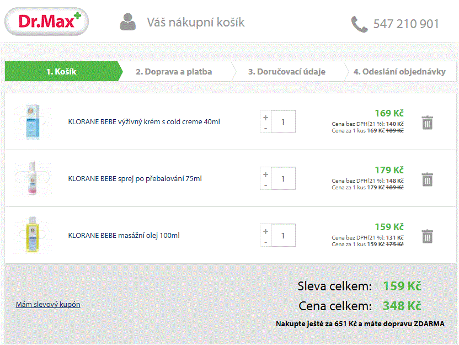Decrease masážní olej quantity with minus
This screenshot has height=345, width=459.
(x=266, y=241)
